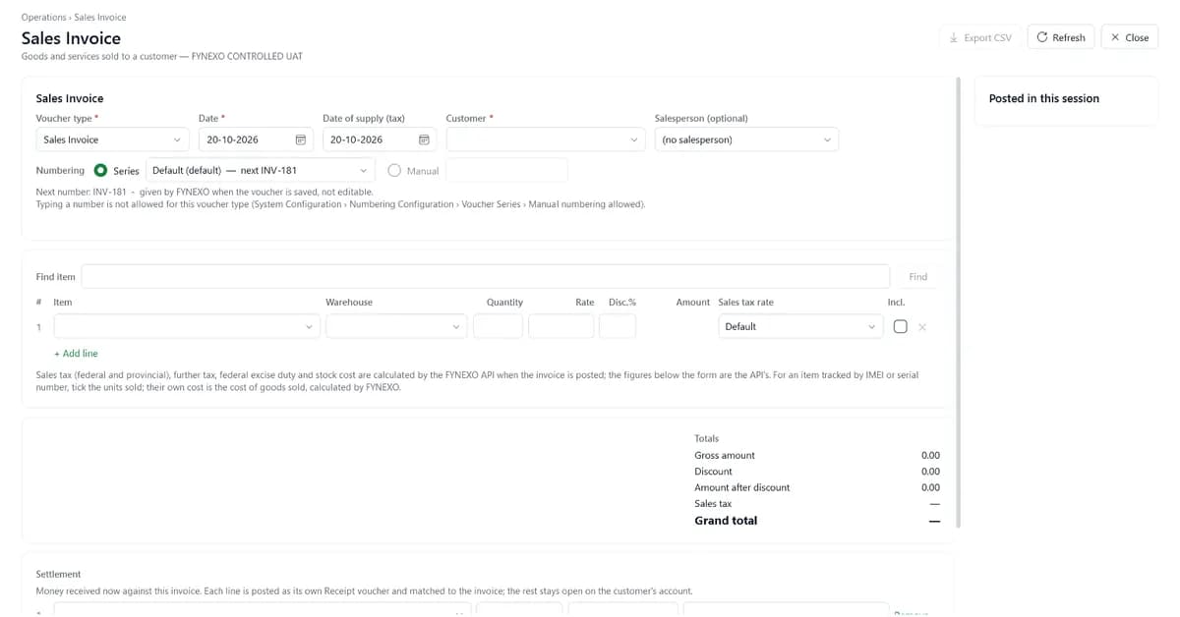1180x617 pixels.
Task: Open the Item dropdown on line 1
Action: (x=187, y=326)
